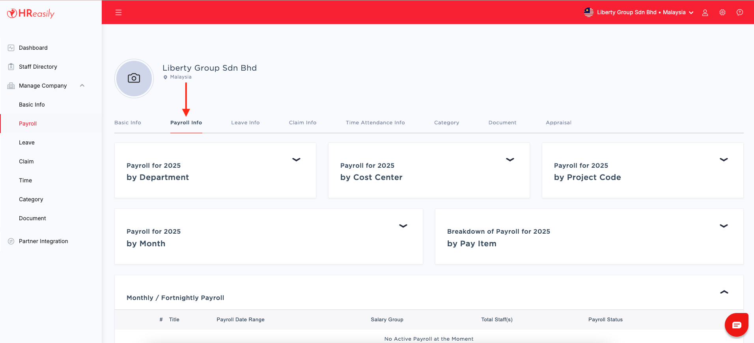This screenshot has width=754, height=343.
Task: Click the Salary Group column header
Action: tap(387, 320)
